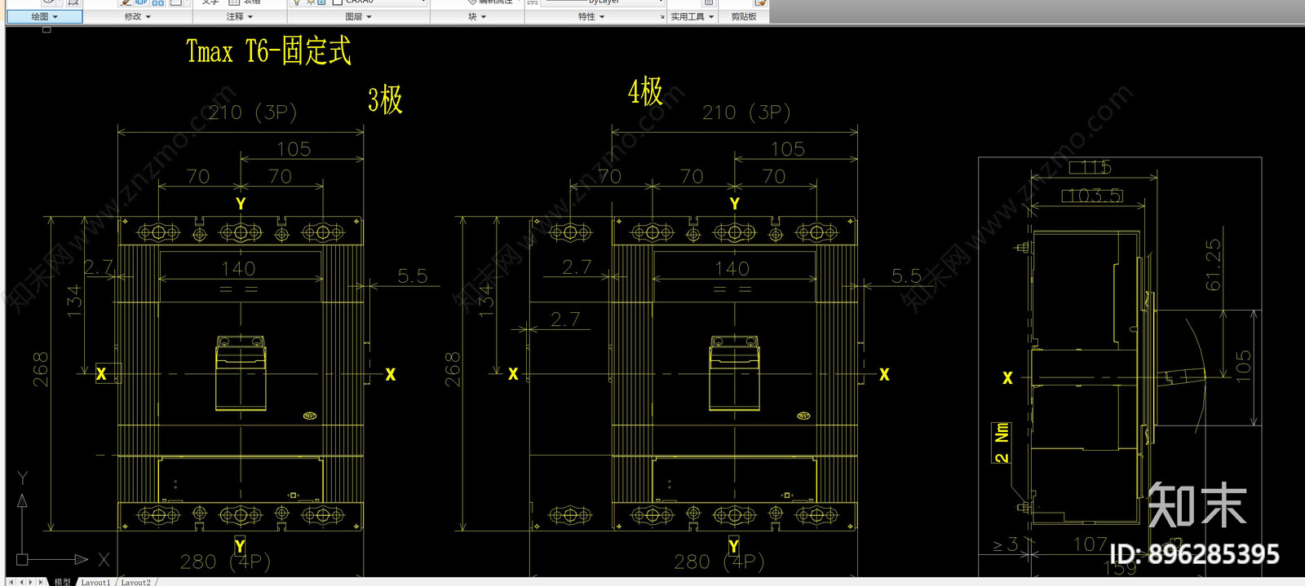This screenshot has height=586, width=1305.
Task: Expand the 块 panel dropdown
Action: click(477, 16)
